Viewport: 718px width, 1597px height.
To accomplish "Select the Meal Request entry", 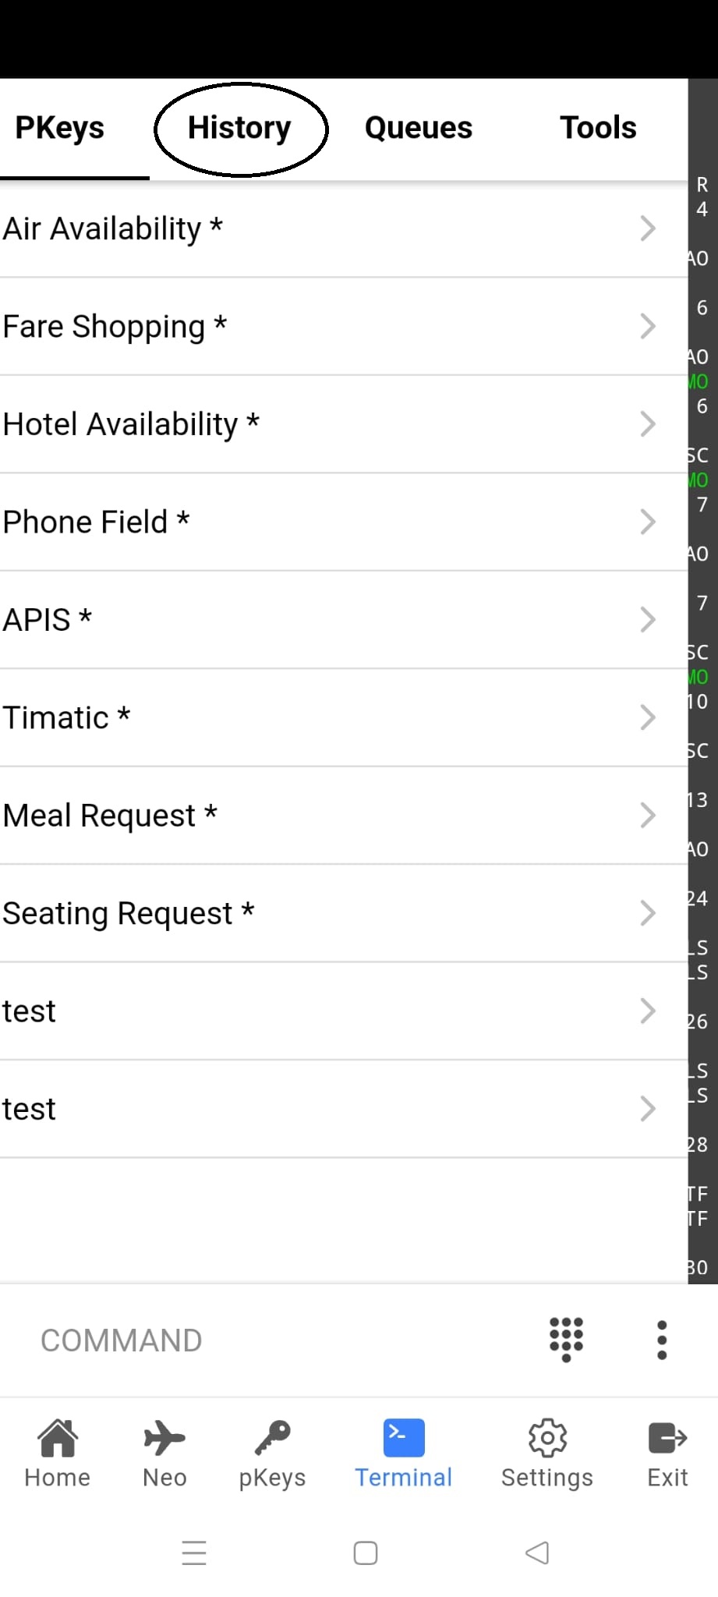I will pos(110,816).
